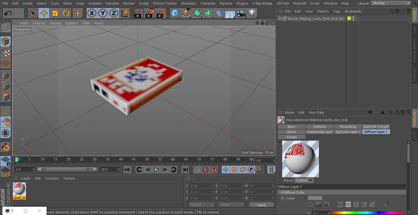
Task: Open the Render Settings clapperboard with gear
Action: [161, 13]
